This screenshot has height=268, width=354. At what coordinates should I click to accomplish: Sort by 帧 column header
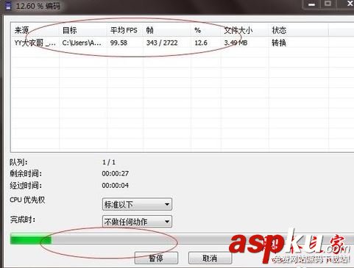coord(167,30)
